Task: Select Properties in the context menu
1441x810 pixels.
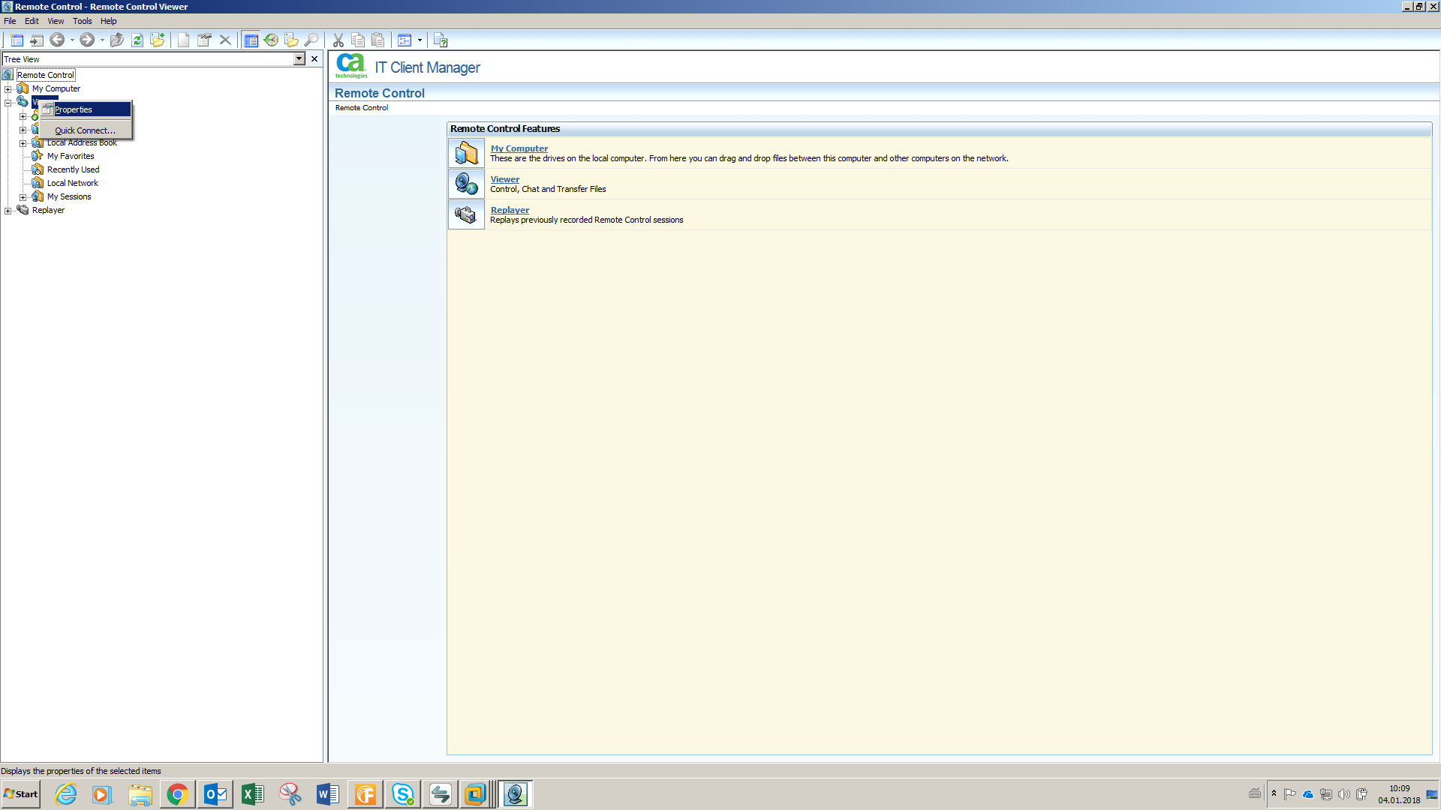Action: pos(74,109)
